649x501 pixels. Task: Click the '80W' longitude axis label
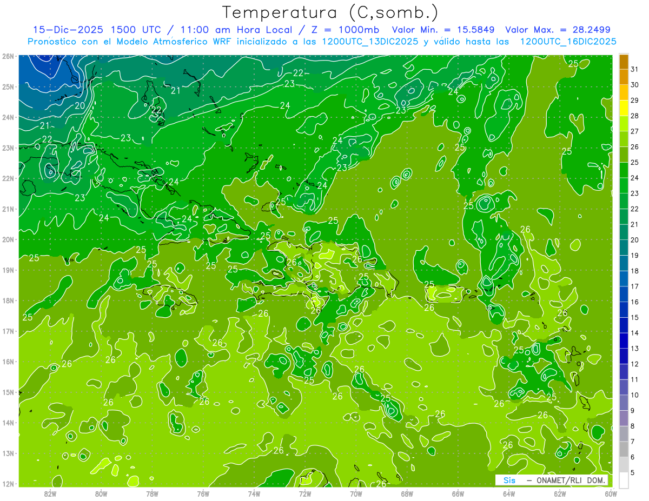tap(101, 493)
